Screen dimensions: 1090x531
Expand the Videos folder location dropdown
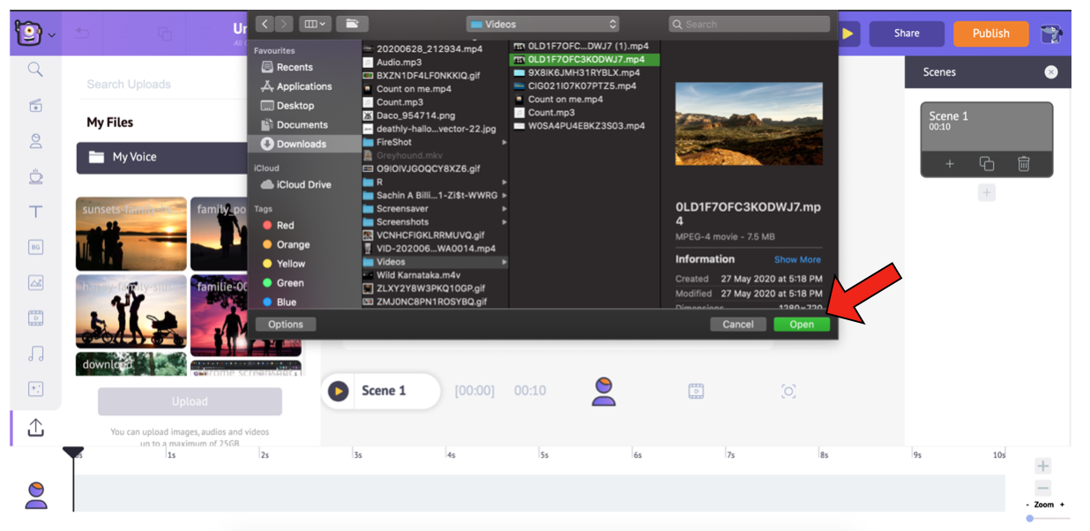pos(542,24)
